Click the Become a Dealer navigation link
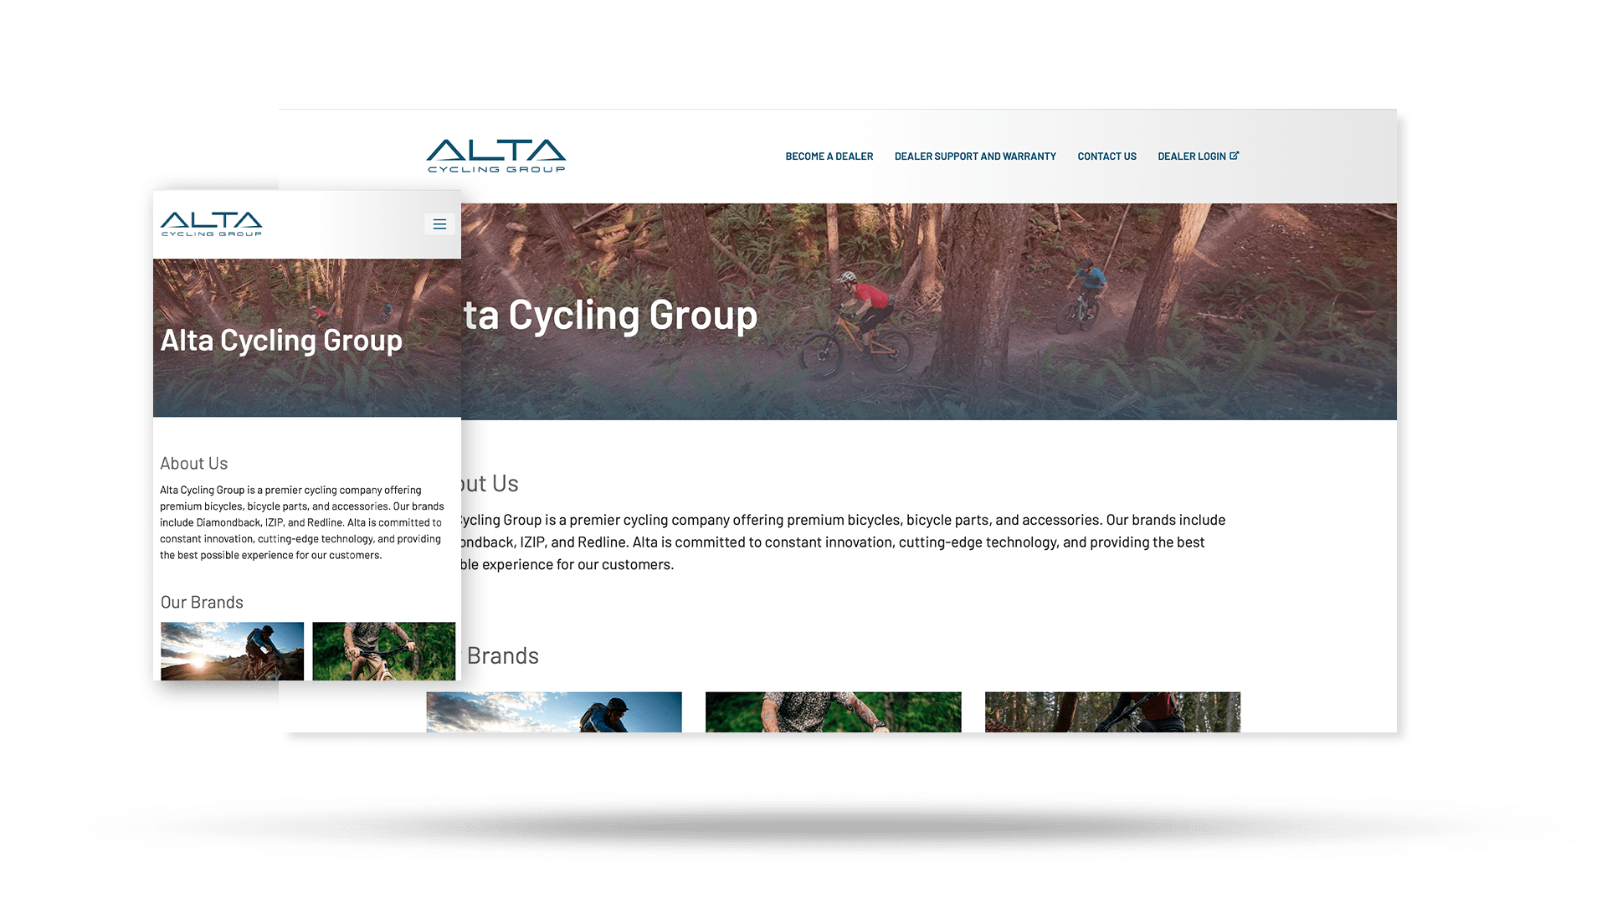 tap(828, 156)
